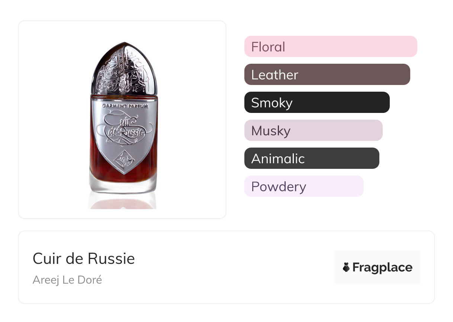453x322 pixels.
Task: Choose the dark gray Animalic accord bar
Action: [311, 158]
